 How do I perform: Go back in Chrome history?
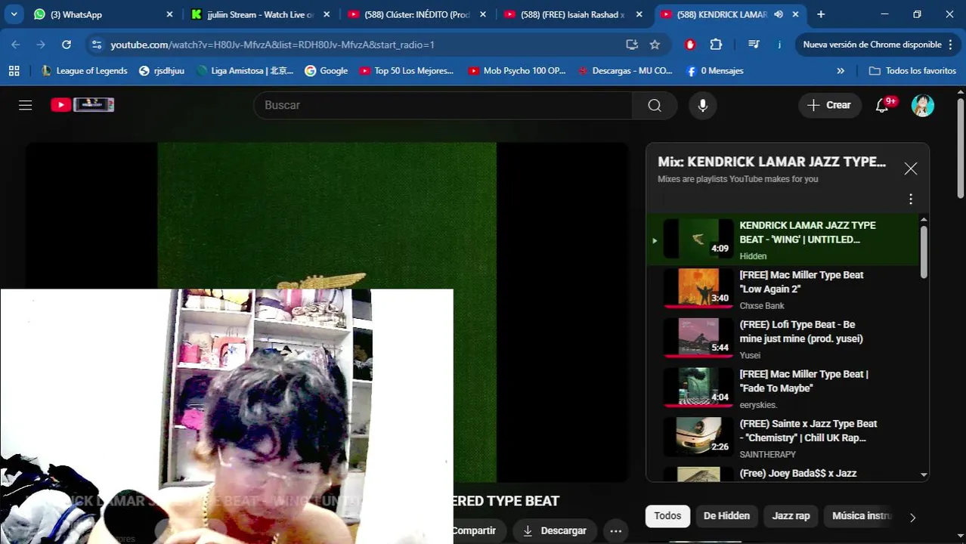(x=16, y=45)
